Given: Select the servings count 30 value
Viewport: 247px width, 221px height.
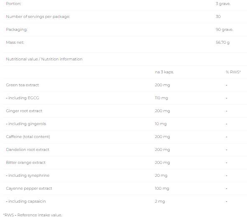Looking at the screenshot, I should coord(218,17).
